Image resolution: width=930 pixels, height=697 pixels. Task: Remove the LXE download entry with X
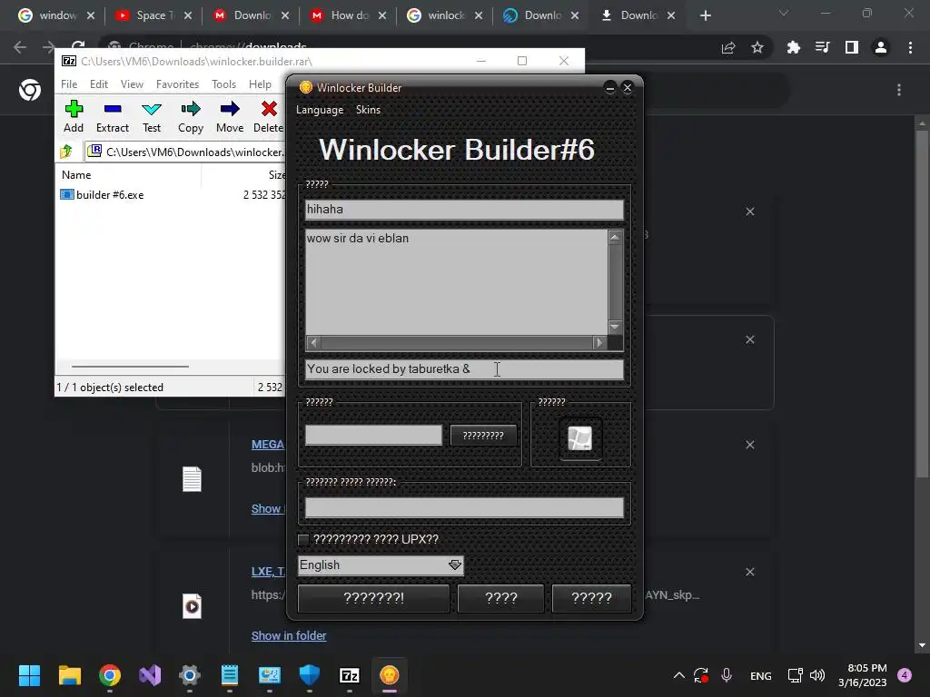(749, 572)
